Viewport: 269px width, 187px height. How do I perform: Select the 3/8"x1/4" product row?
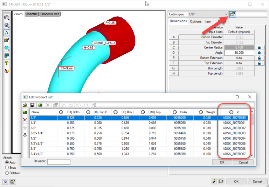(139, 133)
